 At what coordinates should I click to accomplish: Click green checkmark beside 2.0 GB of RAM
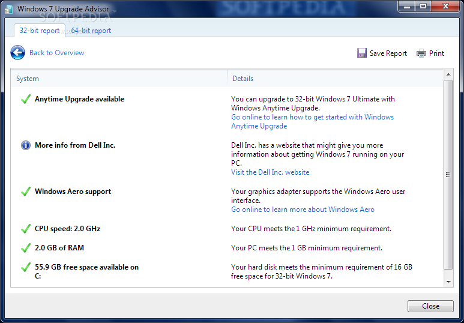point(26,248)
